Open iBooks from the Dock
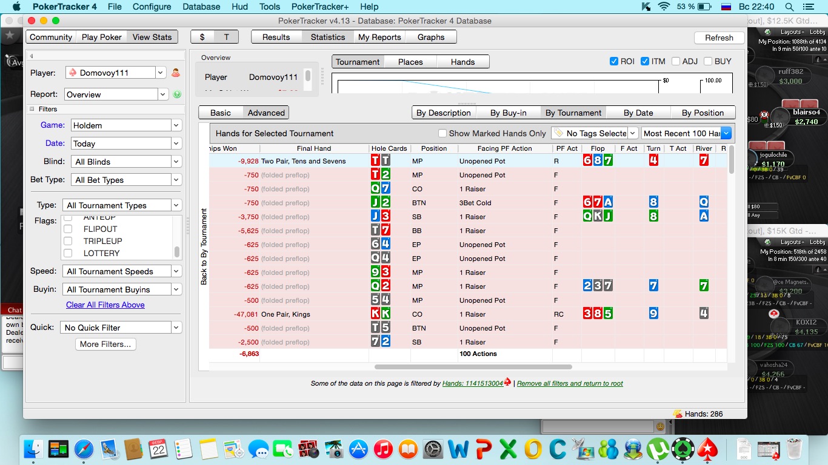 click(x=409, y=449)
